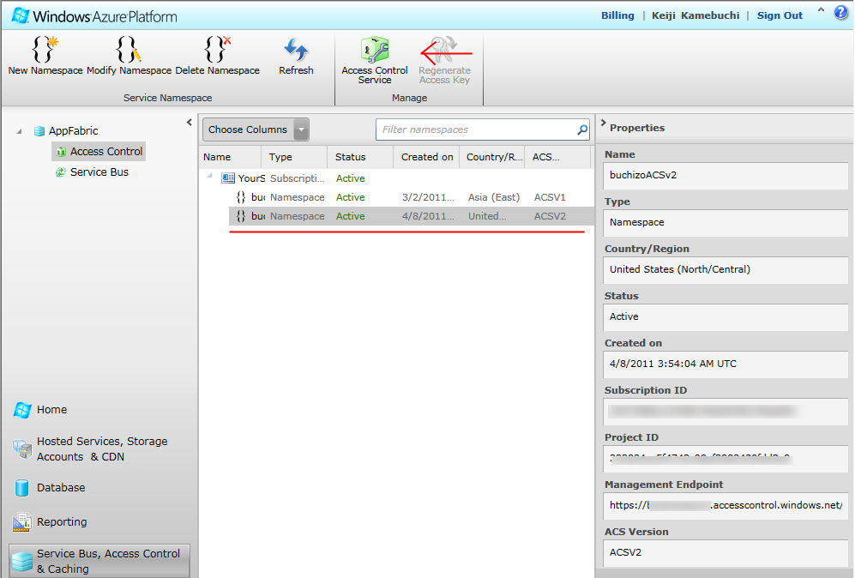Select the namespace row with ACSV1
855x578 pixels.
coord(411,197)
